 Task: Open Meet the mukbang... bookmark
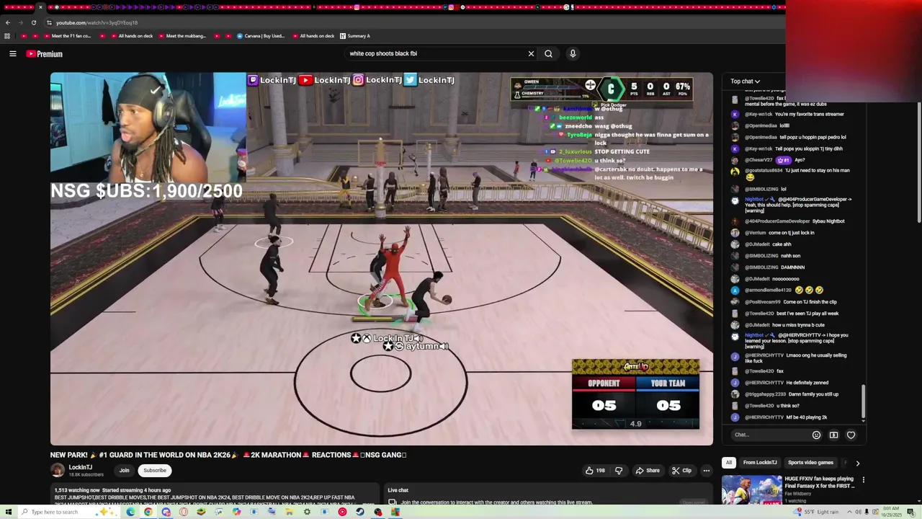(182, 36)
